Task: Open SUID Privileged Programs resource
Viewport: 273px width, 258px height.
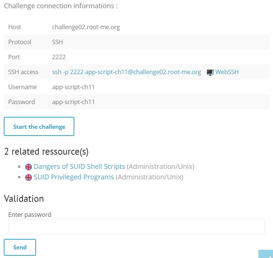Action: pyautogui.click(x=74, y=177)
